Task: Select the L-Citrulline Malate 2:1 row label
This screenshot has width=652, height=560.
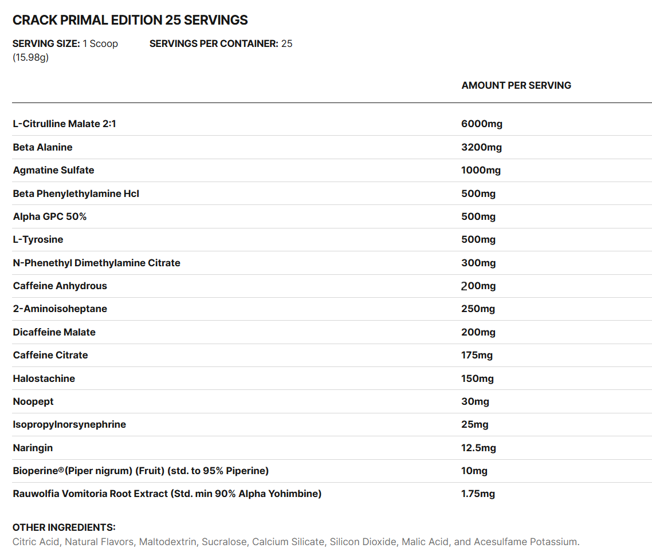Action: tap(65, 124)
